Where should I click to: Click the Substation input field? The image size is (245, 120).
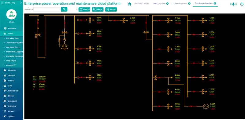pos(47,9)
